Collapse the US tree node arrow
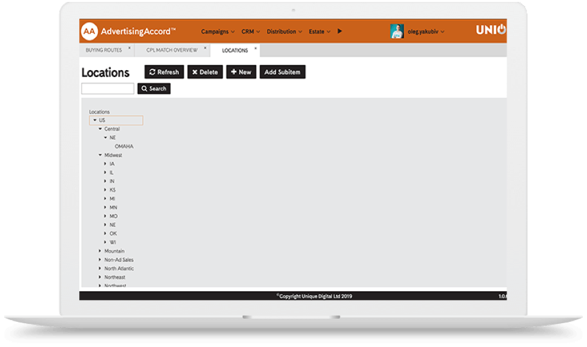The height and width of the screenshot is (347, 587). coord(95,120)
